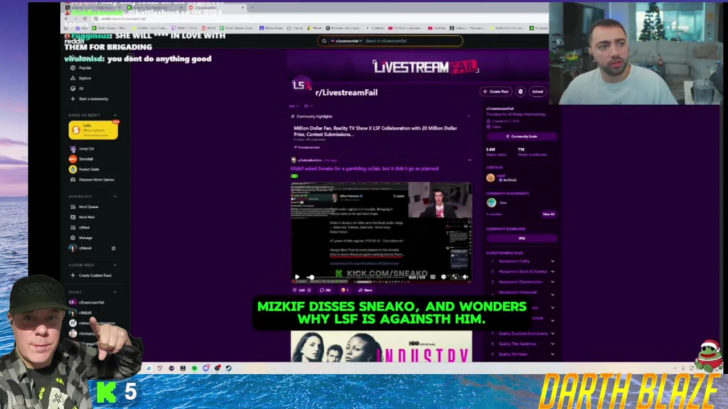Click View All achievements
The height and width of the screenshot is (409, 728).
coord(548,214)
